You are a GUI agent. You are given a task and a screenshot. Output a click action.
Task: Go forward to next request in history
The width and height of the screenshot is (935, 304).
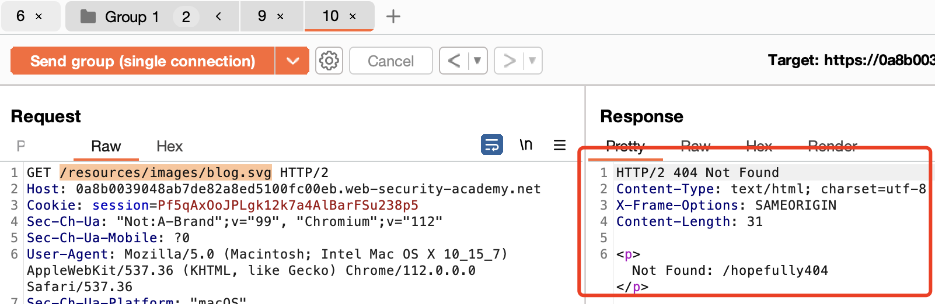509,61
